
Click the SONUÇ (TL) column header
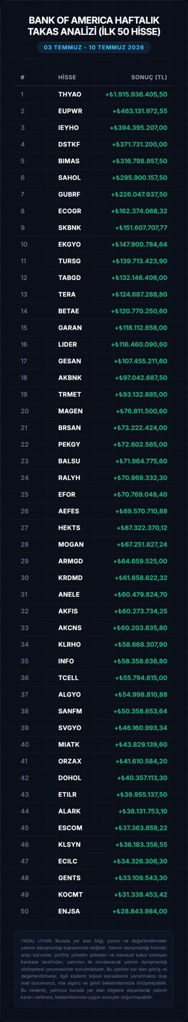pyautogui.click(x=149, y=77)
